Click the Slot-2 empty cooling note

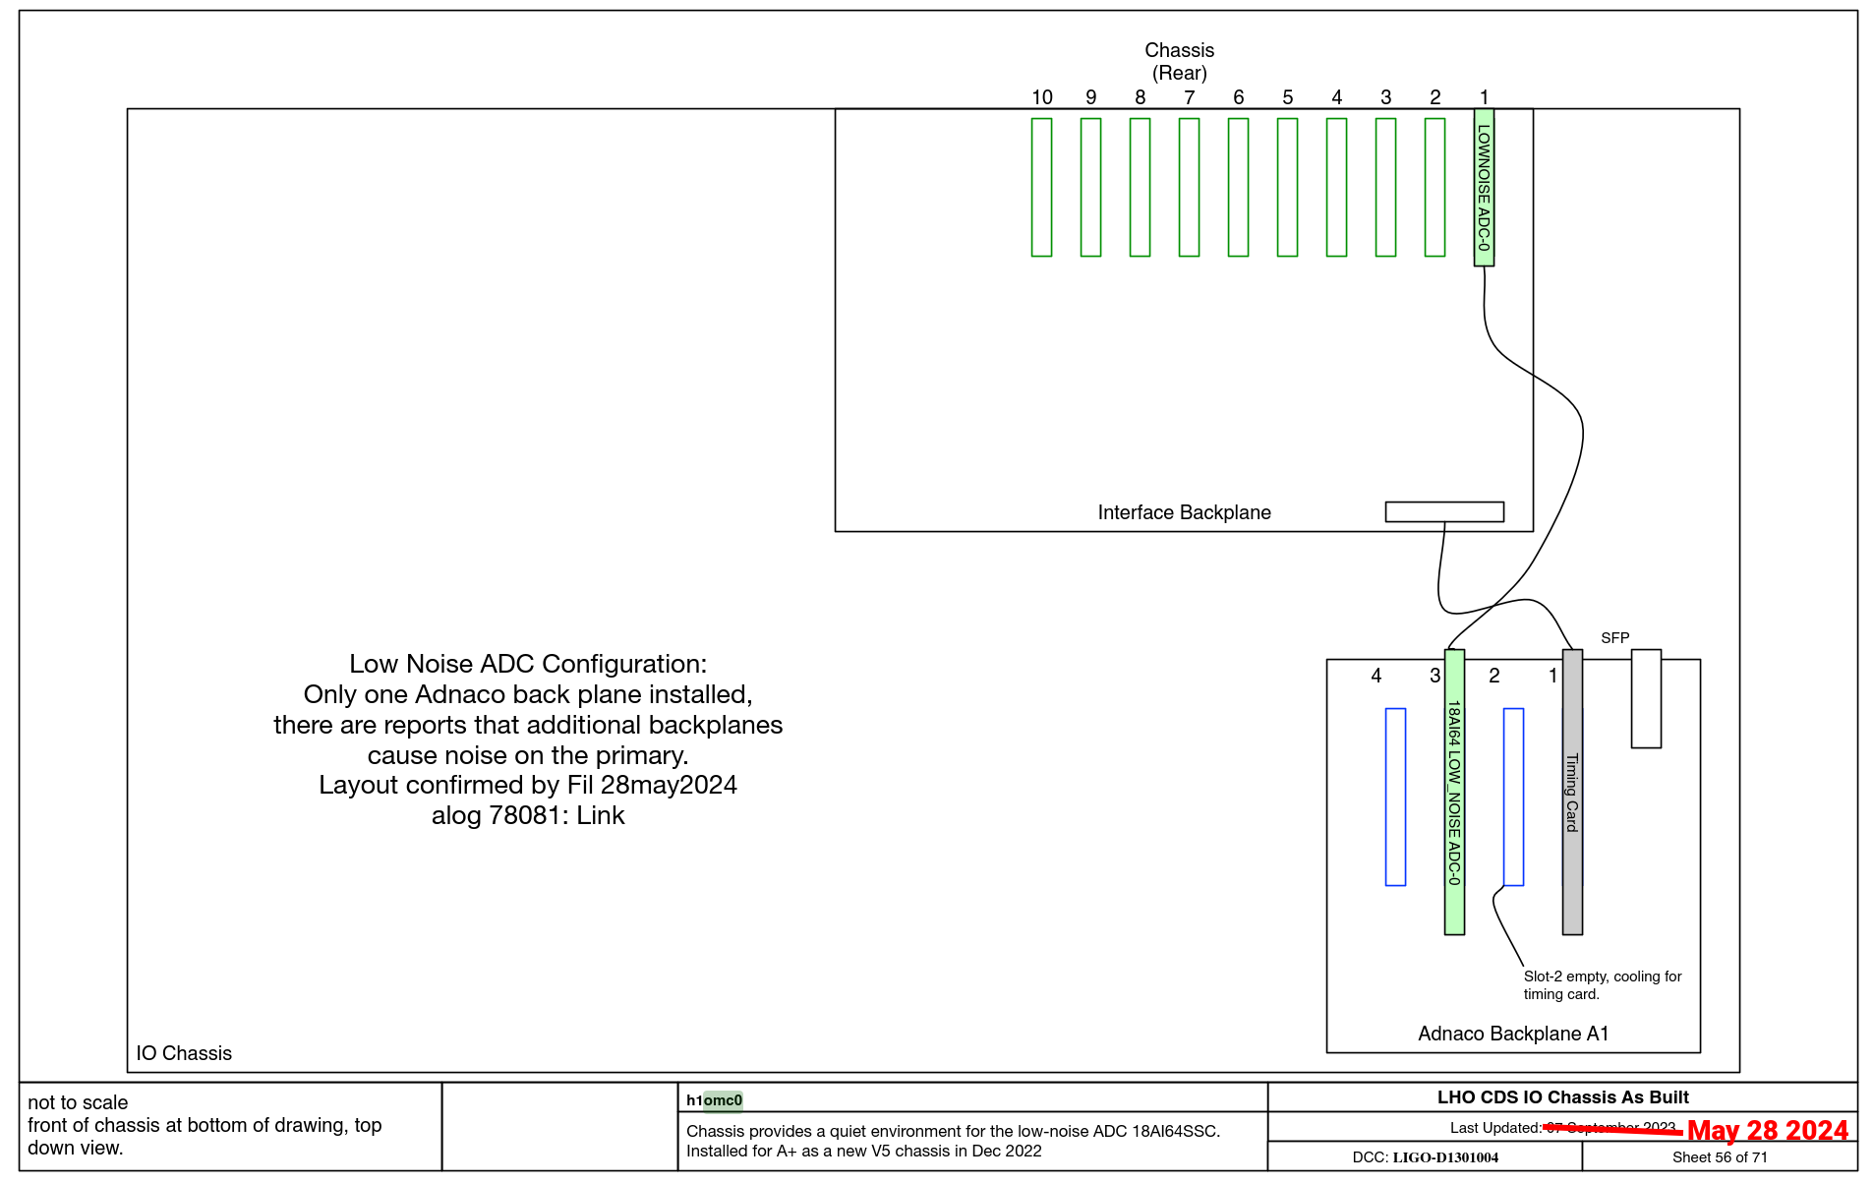coord(1602,985)
